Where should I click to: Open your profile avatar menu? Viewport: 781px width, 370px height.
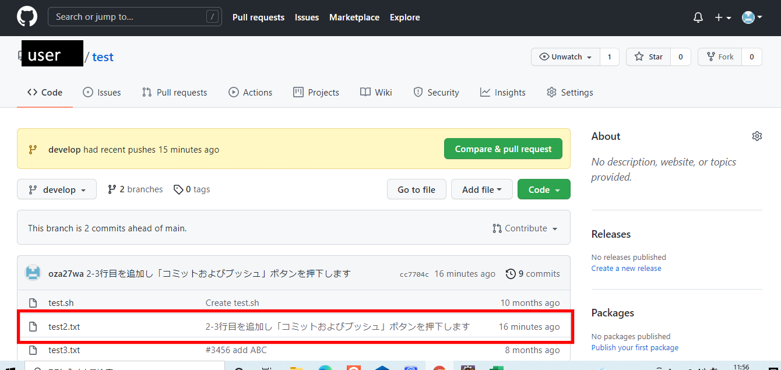[x=748, y=17]
